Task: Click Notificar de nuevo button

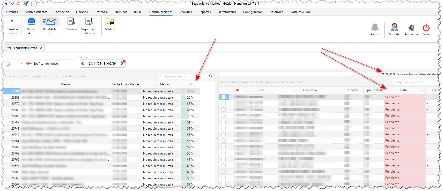Action: (x=42, y=64)
